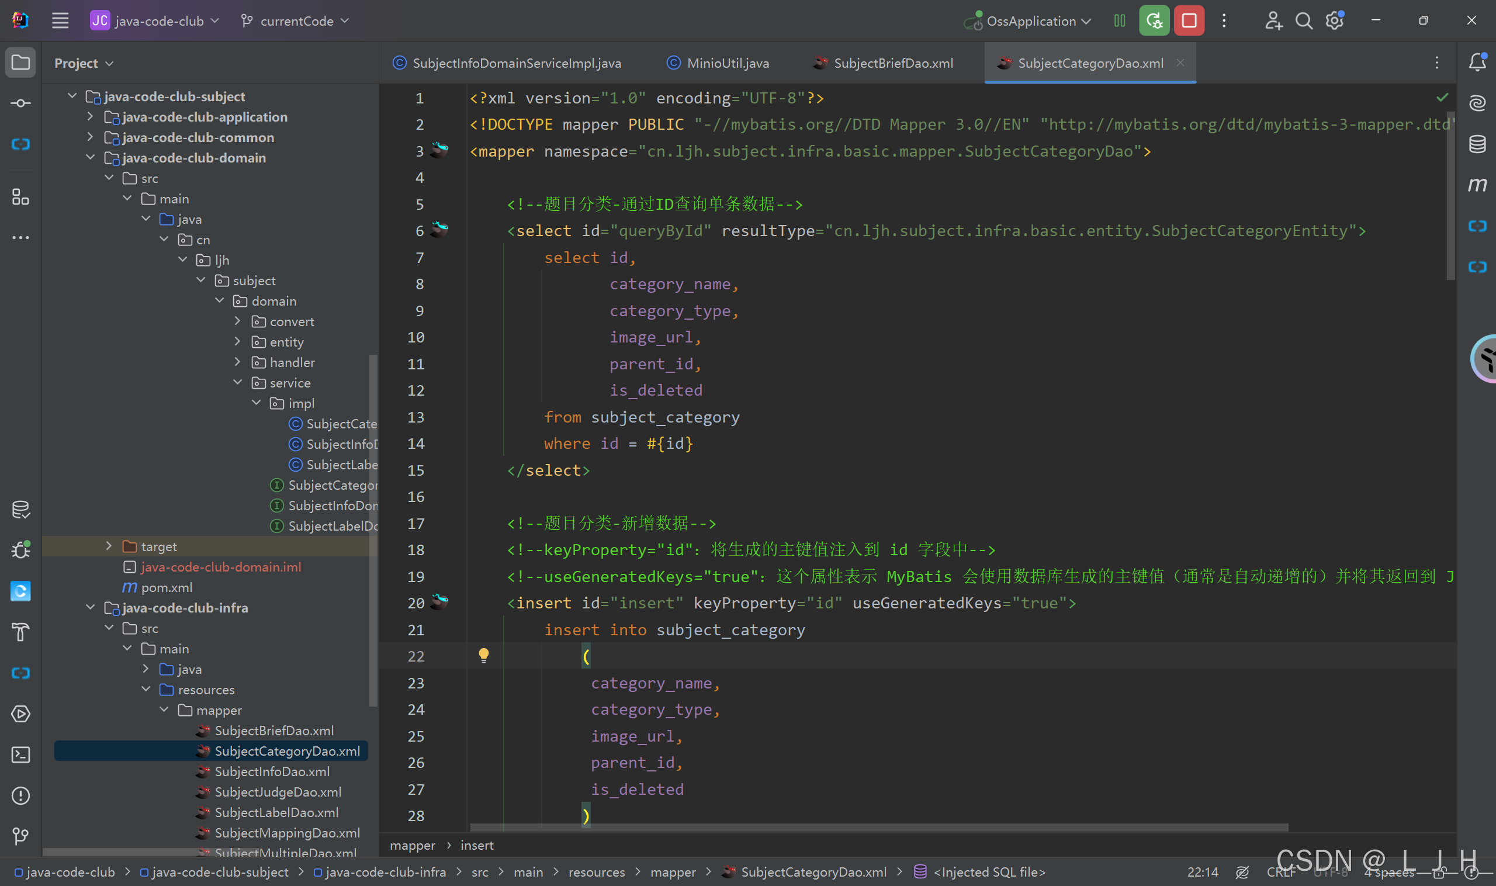This screenshot has height=886, width=1496.
Task: Open SubjectInfoDao.xml in the project tree
Action: 272,771
